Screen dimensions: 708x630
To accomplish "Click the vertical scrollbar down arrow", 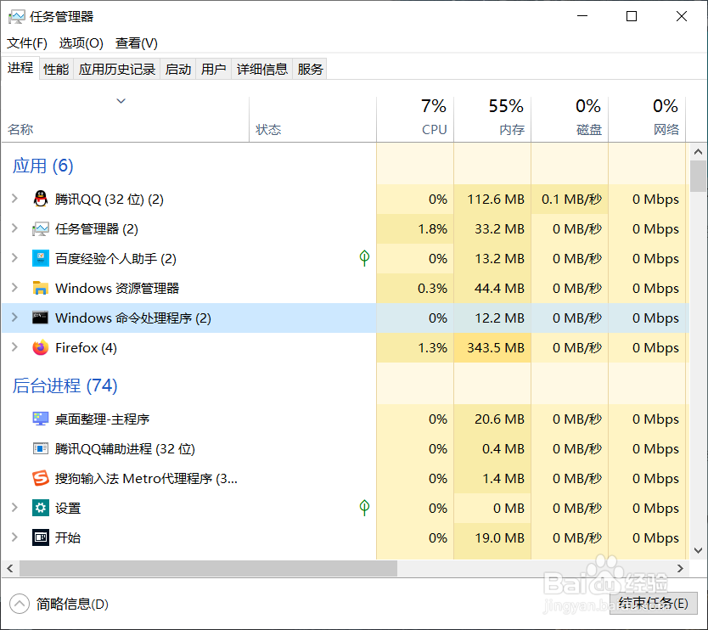I will [698, 550].
